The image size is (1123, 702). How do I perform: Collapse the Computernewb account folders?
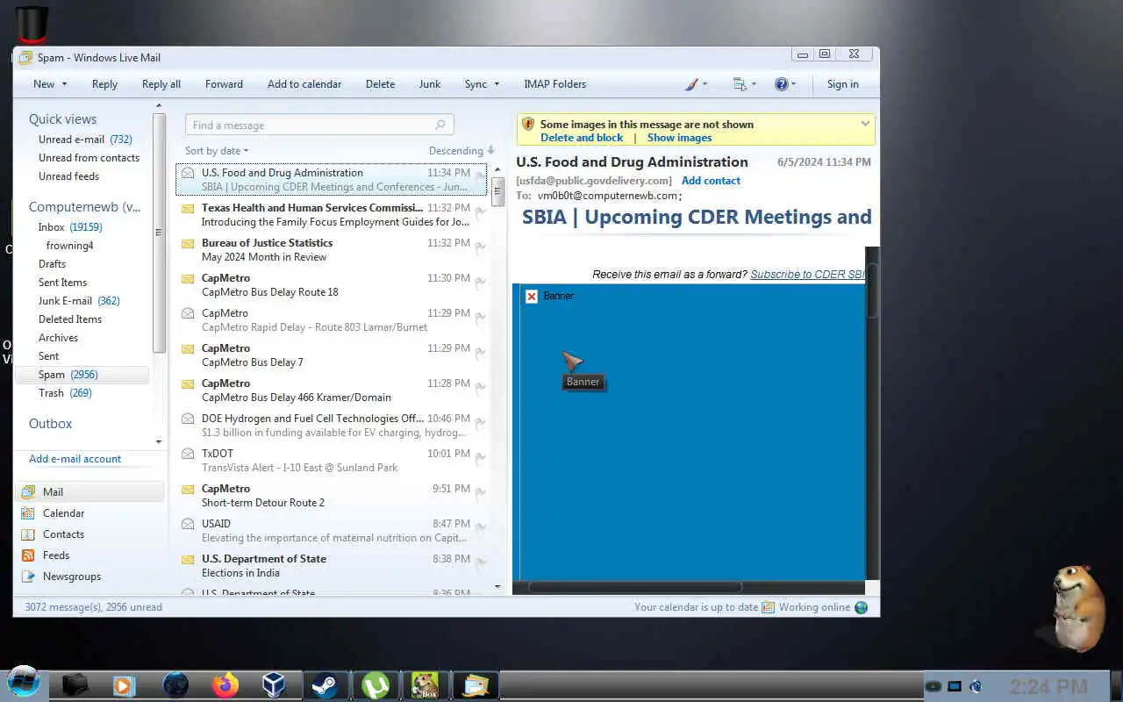[84, 207]
